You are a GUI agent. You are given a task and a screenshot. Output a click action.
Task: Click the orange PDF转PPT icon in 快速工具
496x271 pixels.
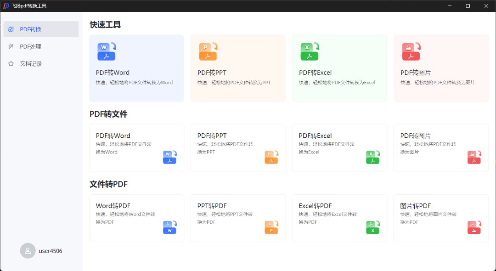(x=208, y=51)
